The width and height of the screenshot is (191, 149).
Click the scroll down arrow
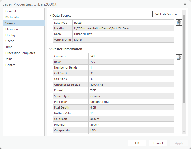tap(184, 132)
